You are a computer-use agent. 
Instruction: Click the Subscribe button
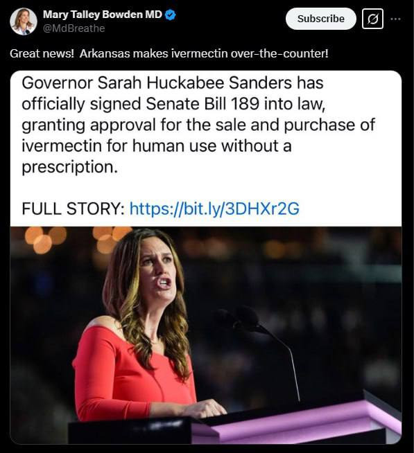(321, 19)
